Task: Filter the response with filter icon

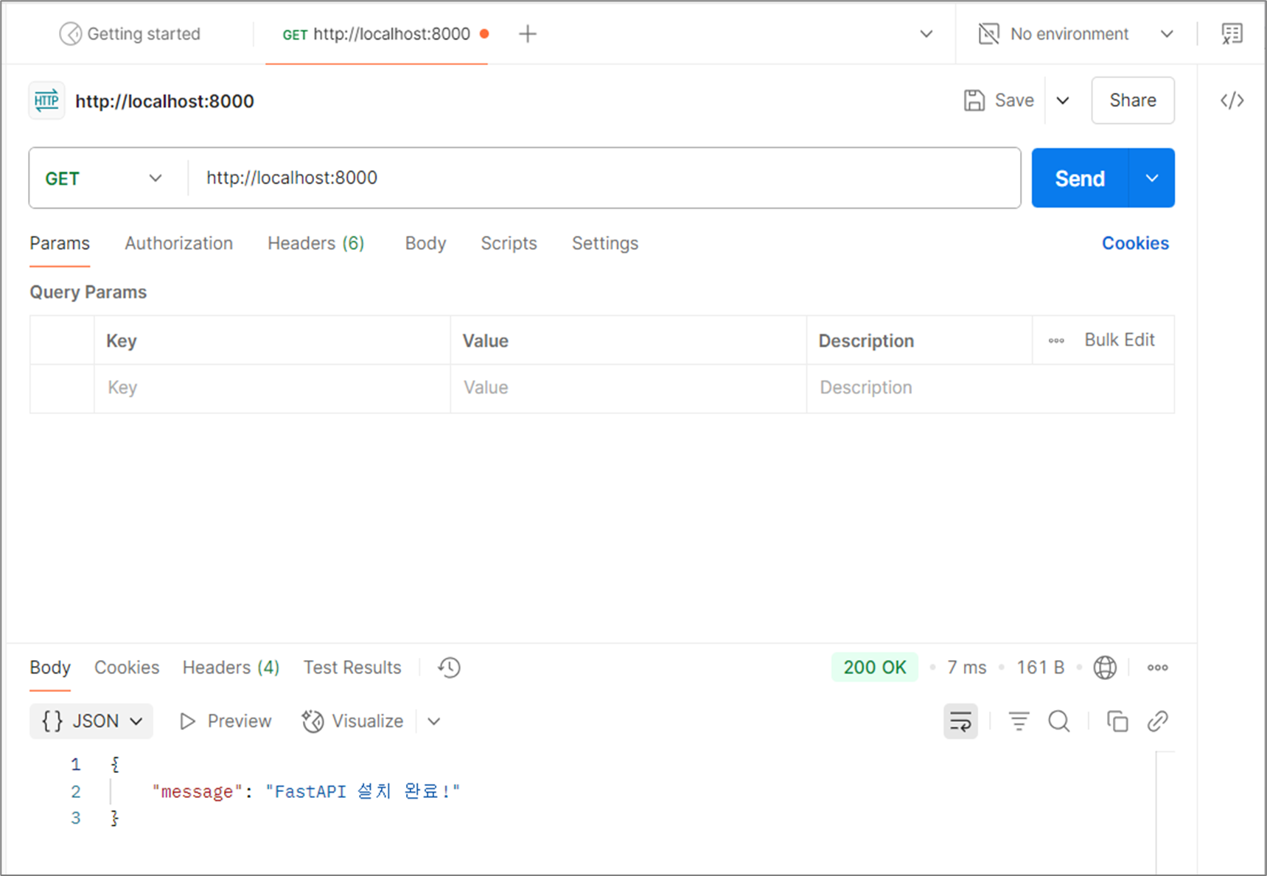Action: coord(1019,721)
